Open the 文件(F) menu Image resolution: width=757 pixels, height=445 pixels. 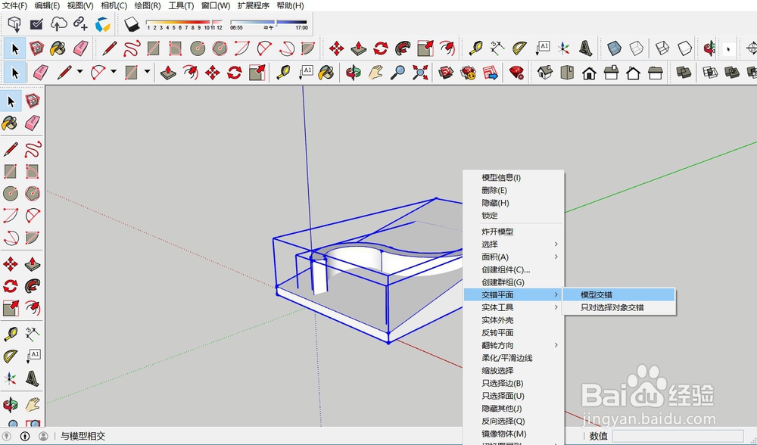pyautogui.click(x=15, y=6)
